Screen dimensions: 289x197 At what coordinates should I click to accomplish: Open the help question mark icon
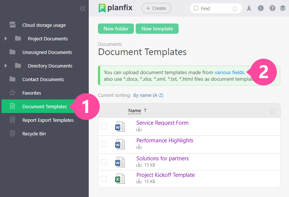[272, 8]
